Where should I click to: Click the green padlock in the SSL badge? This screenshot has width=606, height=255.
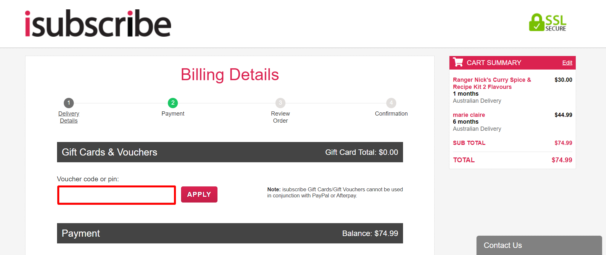tap(536, 23)
